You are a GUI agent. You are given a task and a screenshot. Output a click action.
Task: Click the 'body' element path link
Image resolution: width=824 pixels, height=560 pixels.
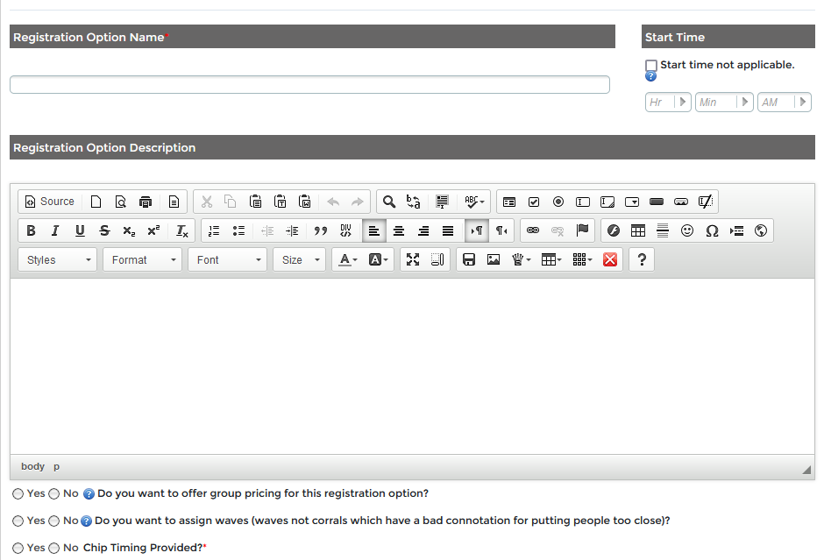click(x=32, y=466)
